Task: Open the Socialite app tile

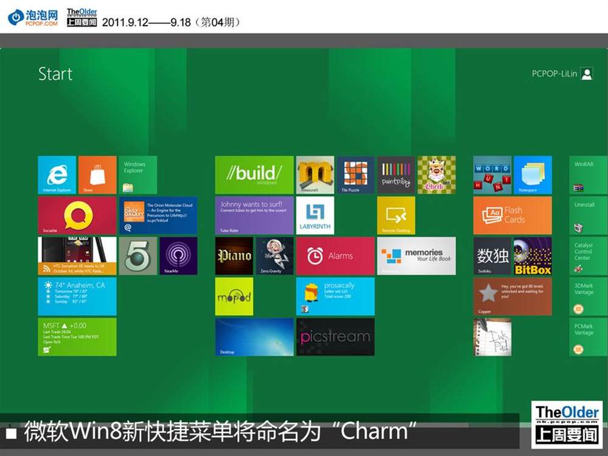Action: coord(77,215)
